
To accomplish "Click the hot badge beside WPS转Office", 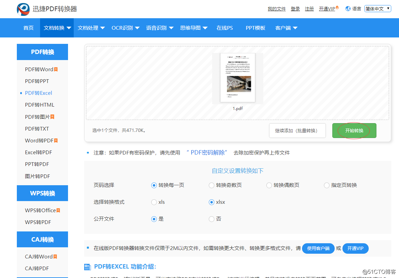I will click(x=58, y=211).
